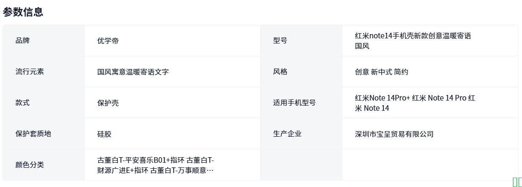Image resolution: width=522 pixels, height=187 pixels.
Task: Click the 流行元素 label cell
Action: tap(29, 72)
